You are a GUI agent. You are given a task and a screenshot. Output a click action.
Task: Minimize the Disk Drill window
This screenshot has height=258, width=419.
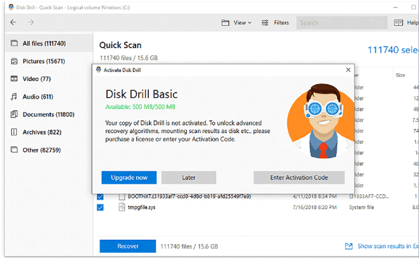pyautogui.click(x=396, y=7)
